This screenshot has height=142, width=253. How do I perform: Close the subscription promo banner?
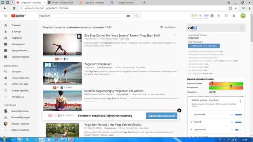pos(179,110)
